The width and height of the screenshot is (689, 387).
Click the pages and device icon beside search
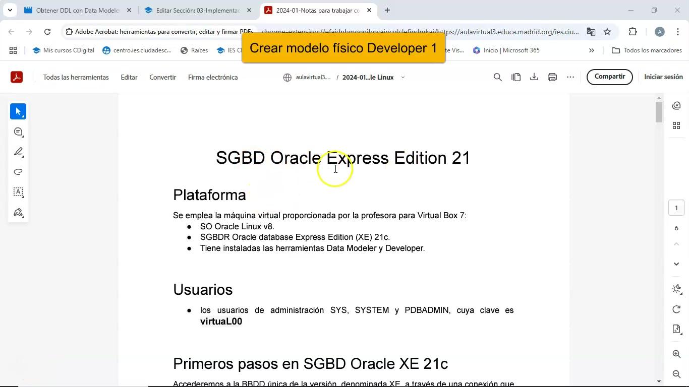click(x=516, y=77)
